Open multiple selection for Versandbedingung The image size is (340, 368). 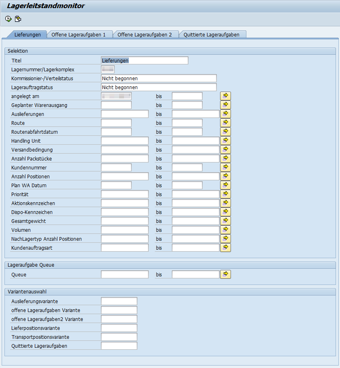pos(225,150)
